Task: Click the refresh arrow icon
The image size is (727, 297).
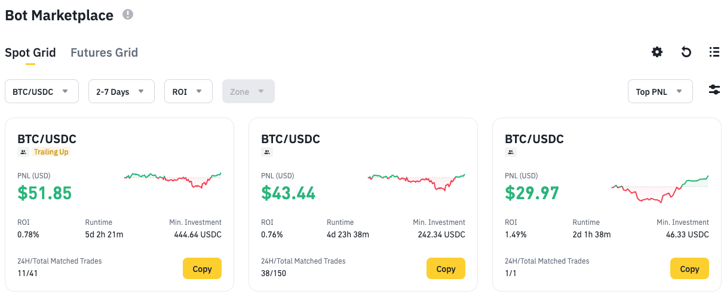Action: click(x=686, y=52)
